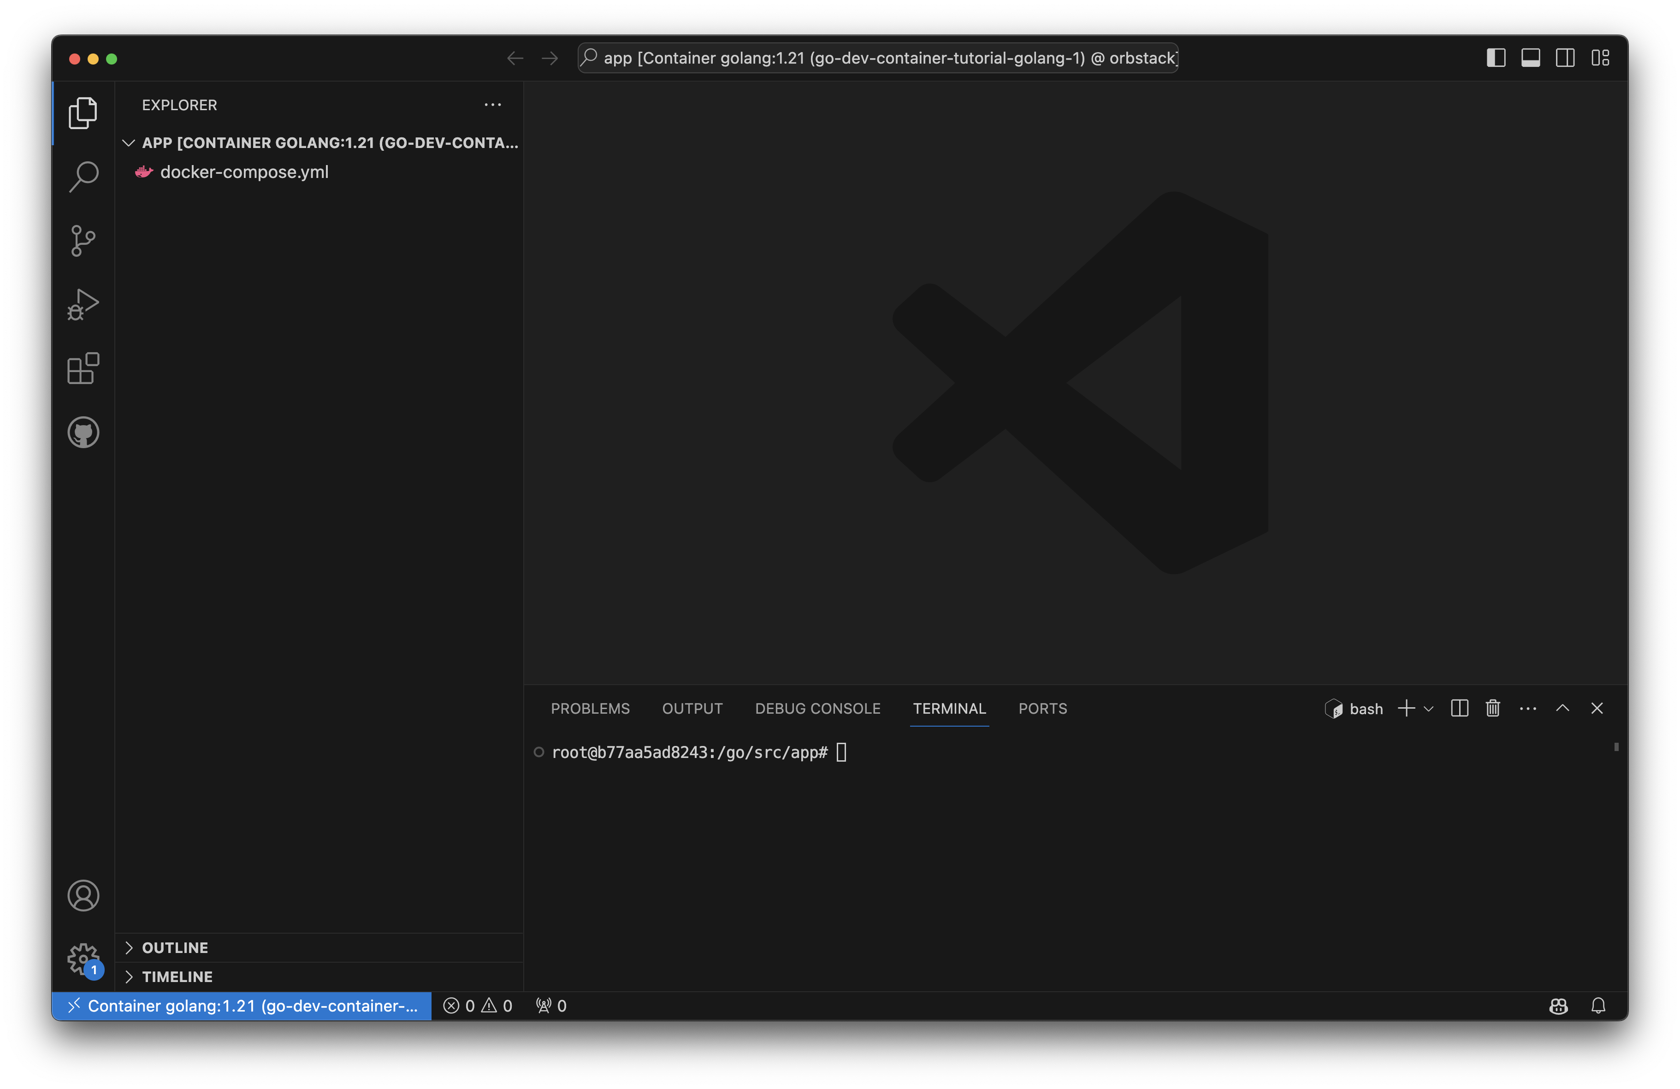Toggle the secondary side bar

(1565, 58)
